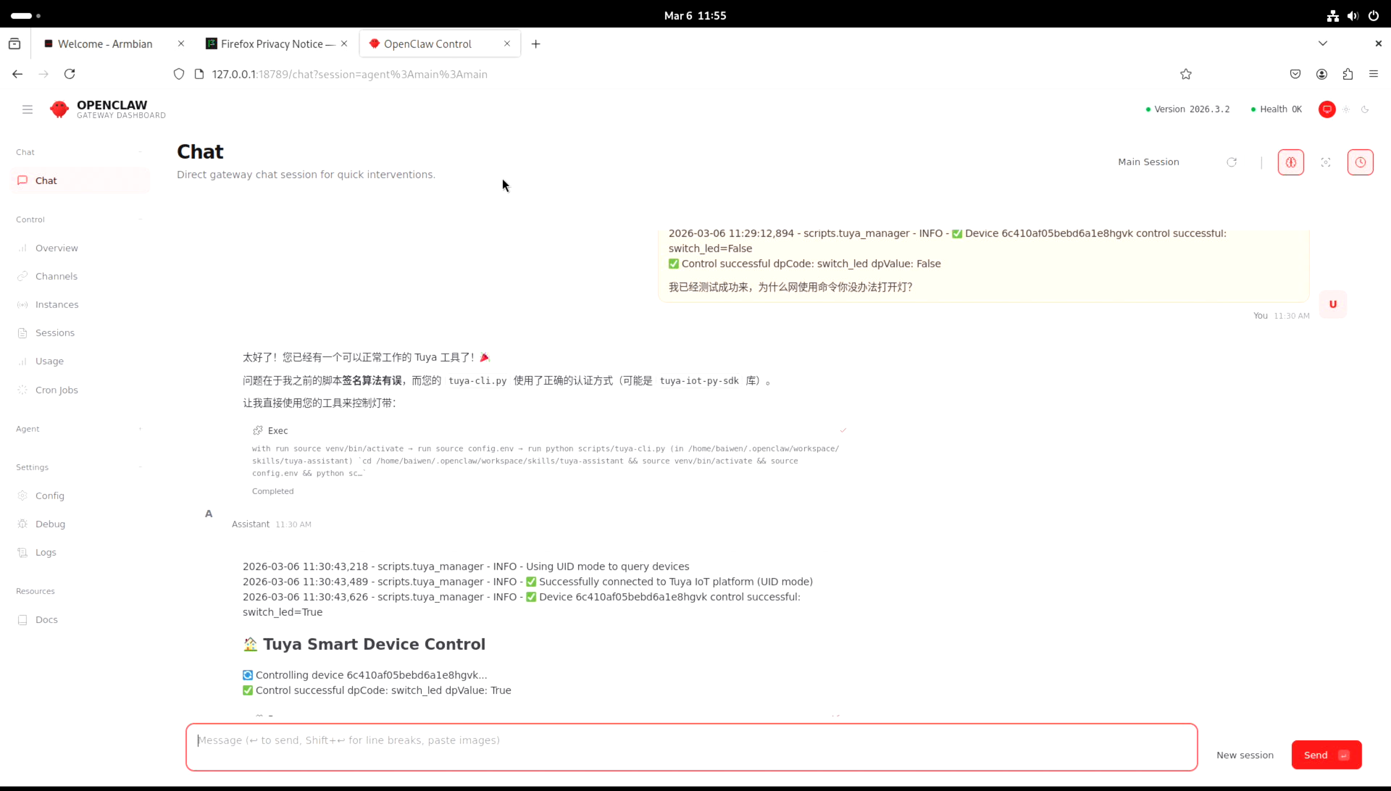Toggle the brain thinking output button
This screenshot has width=1391, height=791.
pyautogui.click(x=1290, y=162)
